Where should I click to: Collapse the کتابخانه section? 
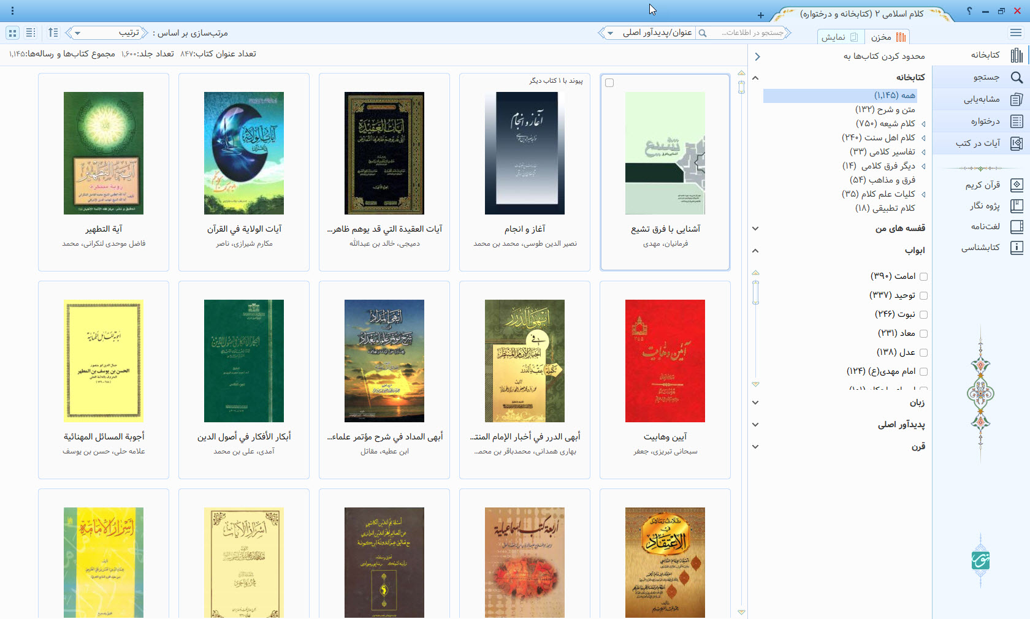coord(755,78)
